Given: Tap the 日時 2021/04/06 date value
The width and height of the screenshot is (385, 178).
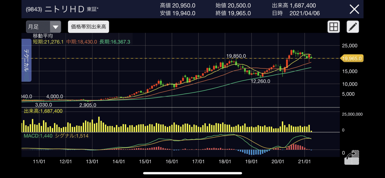Looking at the screenshot, I should coord(296,13).
